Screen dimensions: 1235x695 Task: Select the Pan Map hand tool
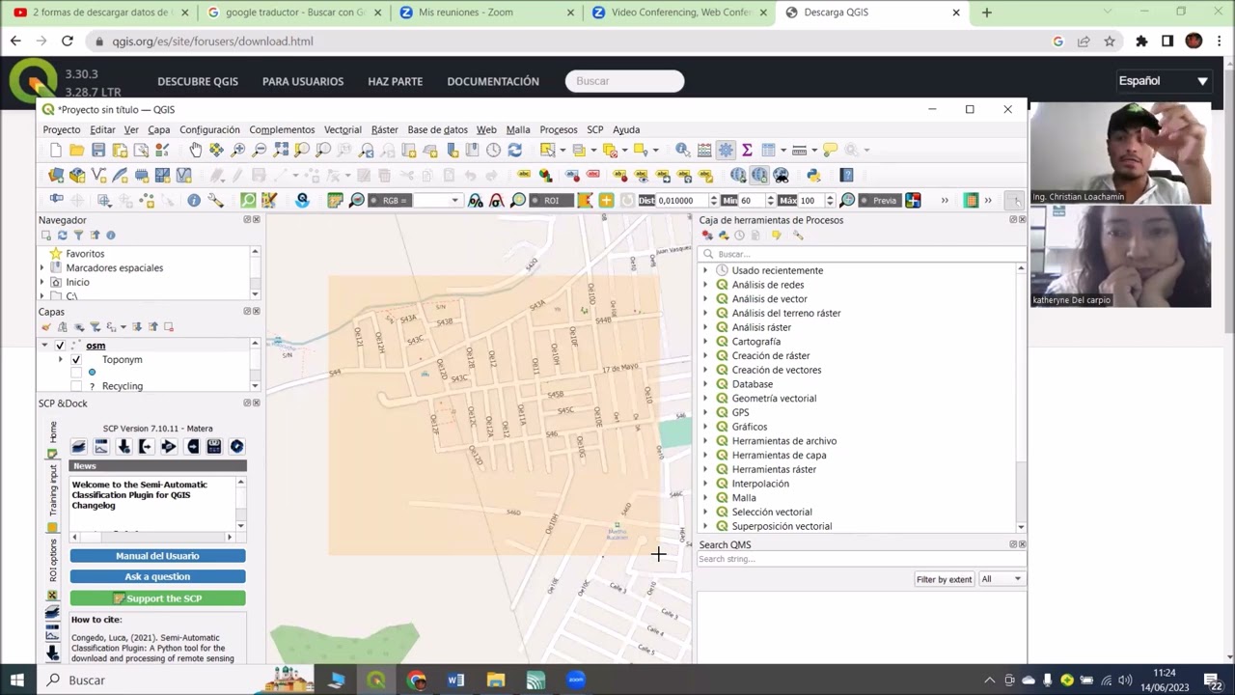(x=195, y=150)
